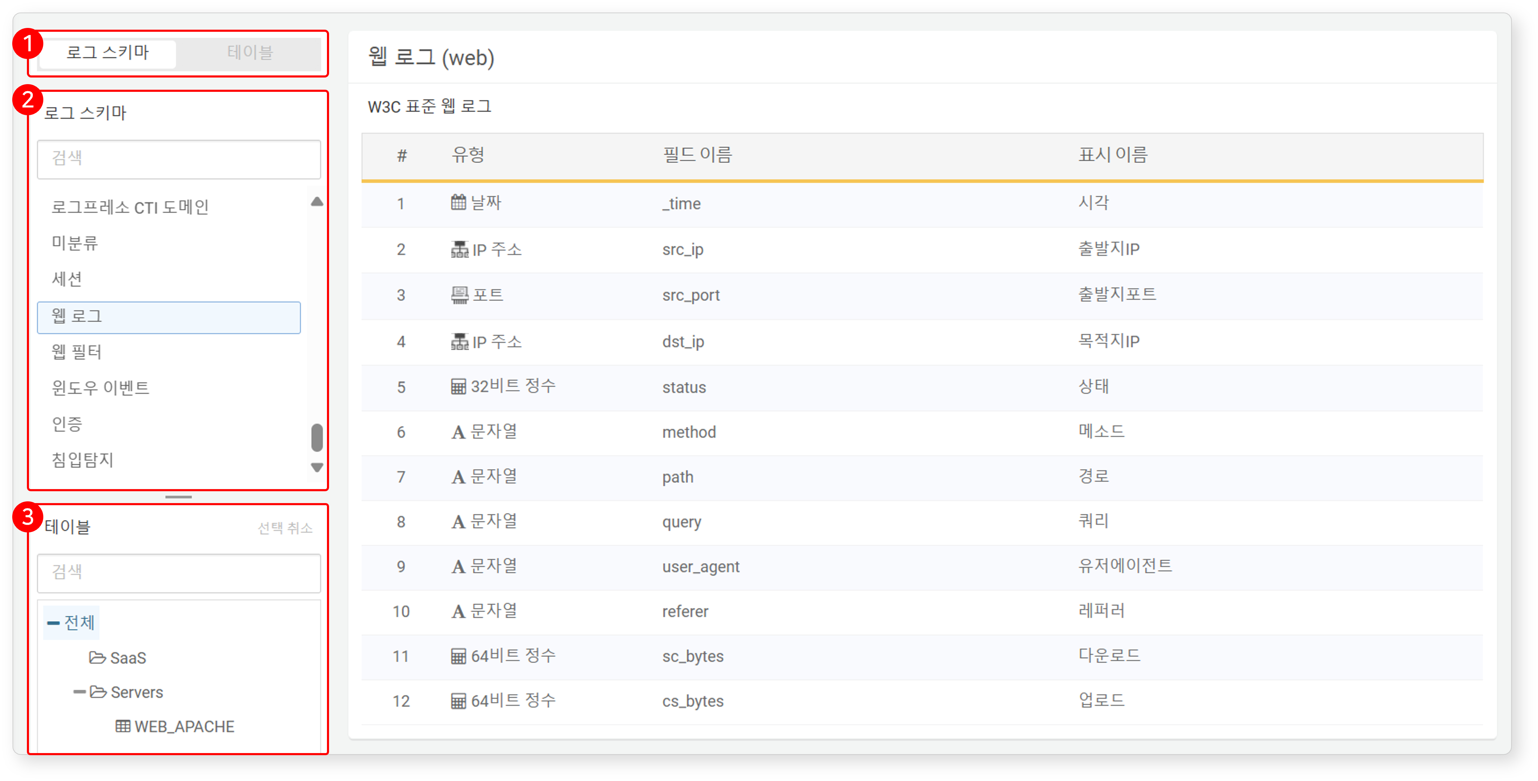Click the 테이블 search field
Screen dimensions: 1538x781
[179, 573]
